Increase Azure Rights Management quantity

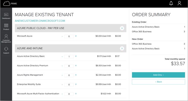click(76, 75)
